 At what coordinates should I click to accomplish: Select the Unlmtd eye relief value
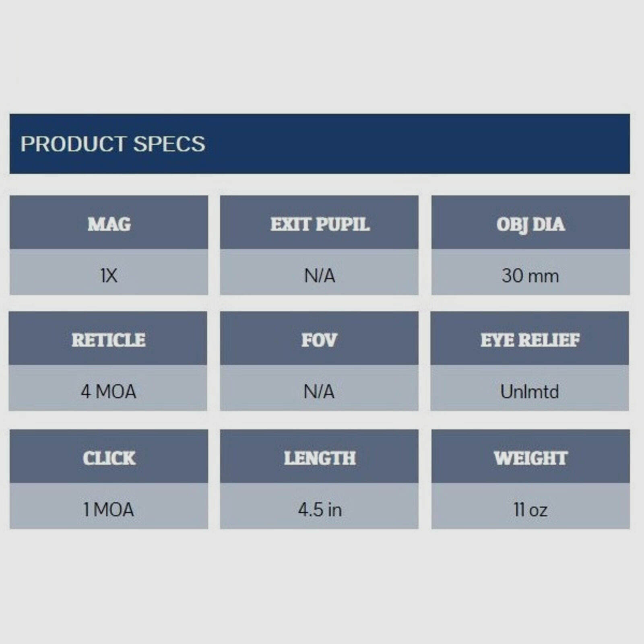[x=530, y=392]
